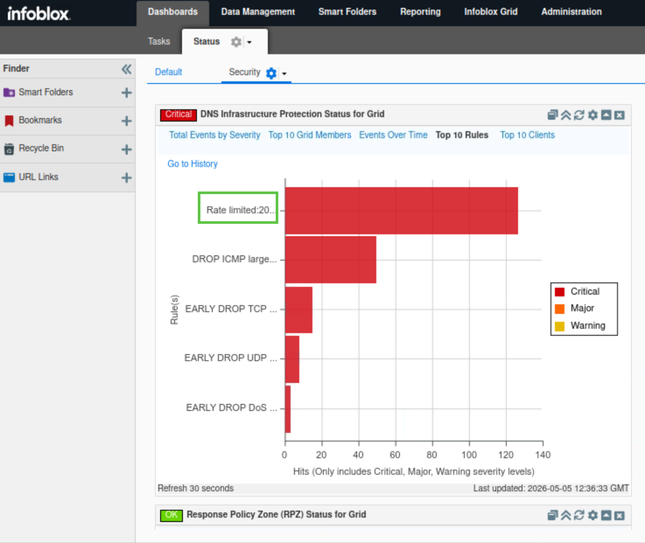Click the Infoblox logo
645x543 pixels.
(39, 14)
